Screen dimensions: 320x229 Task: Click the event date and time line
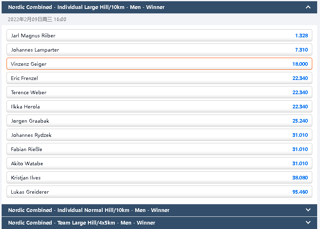coord(37,19)
